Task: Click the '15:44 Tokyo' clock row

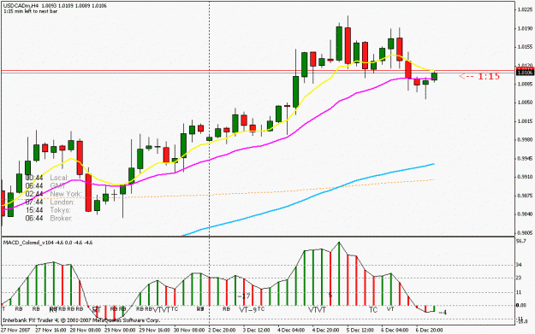Action: pyautogui.click(x=48, y=210)
